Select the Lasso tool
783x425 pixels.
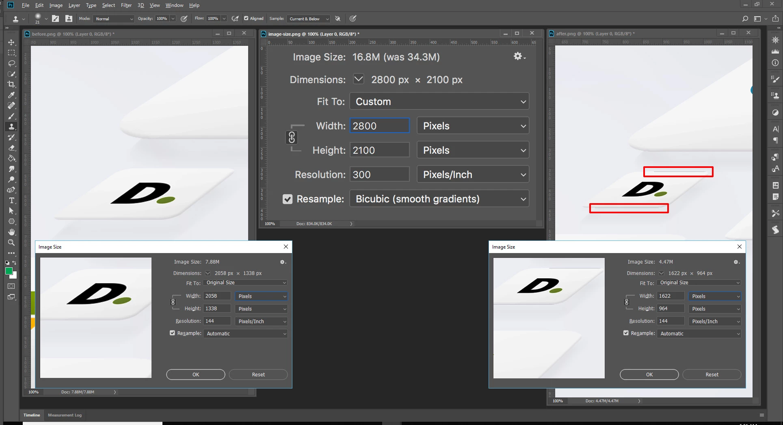coord(11,64)
